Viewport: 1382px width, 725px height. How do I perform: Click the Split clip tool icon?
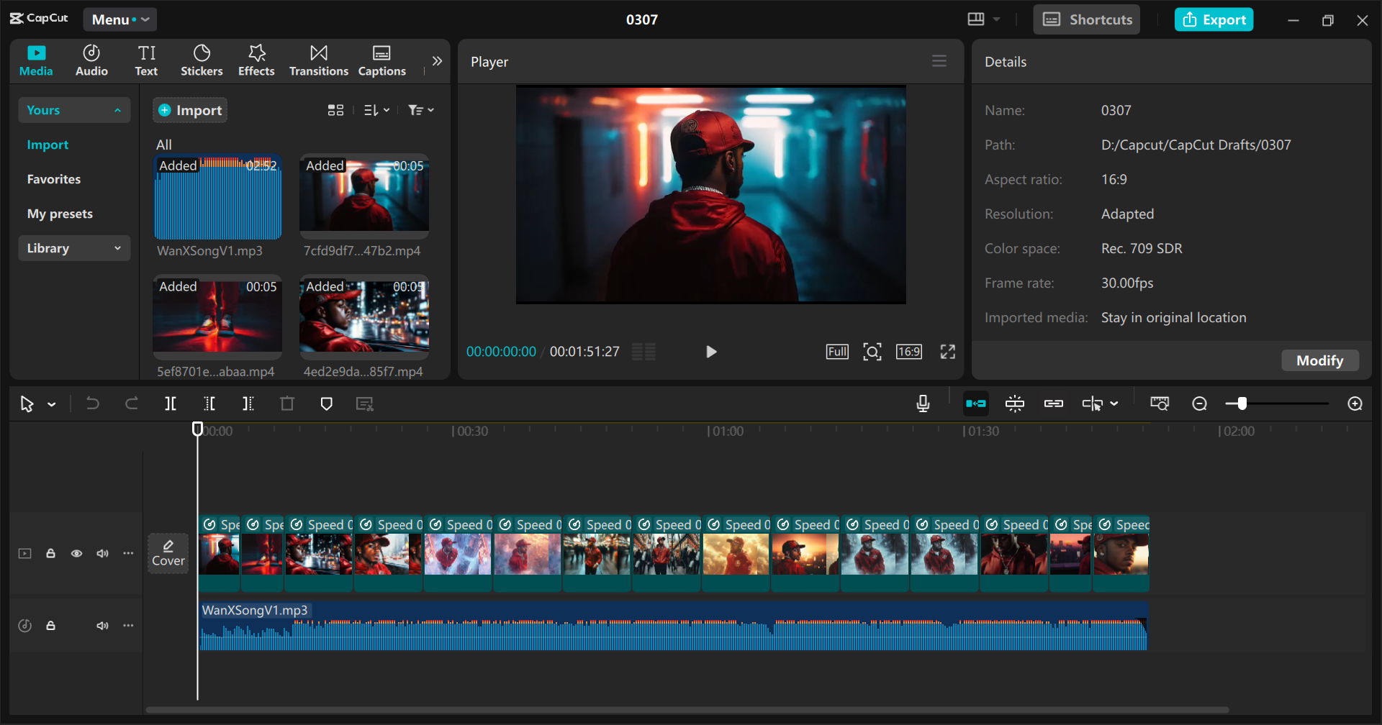click(171, 403)
